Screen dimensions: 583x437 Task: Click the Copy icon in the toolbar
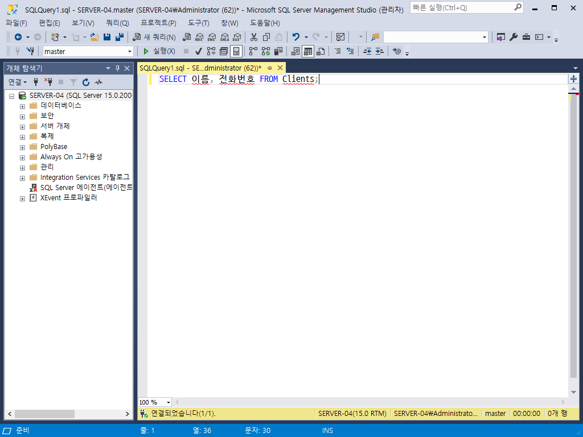click(x=266, y=37)
